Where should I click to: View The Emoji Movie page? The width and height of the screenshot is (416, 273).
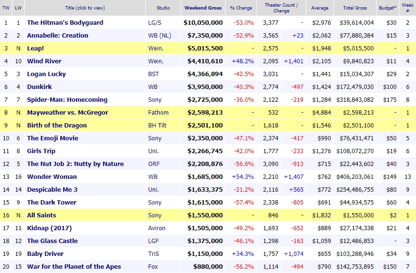pyautogui.click(x=53, y=138)
